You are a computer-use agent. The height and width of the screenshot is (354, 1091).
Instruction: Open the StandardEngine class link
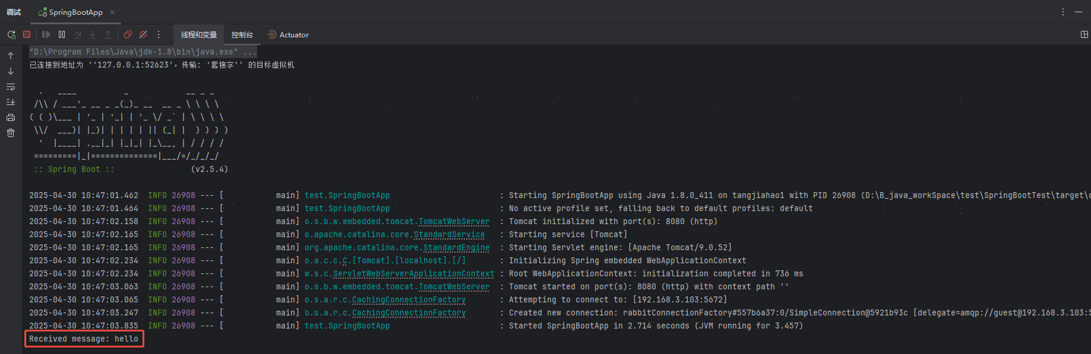click(x=456, y=248)
